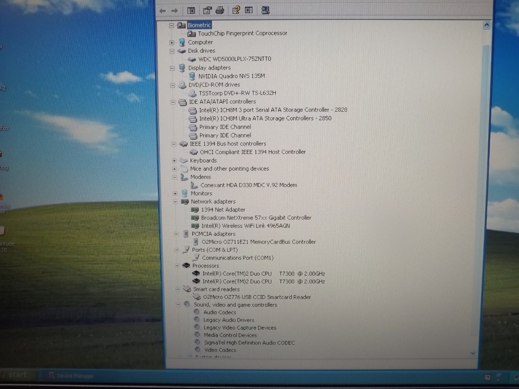The image size is (519, 389).
Task: Select O2Micro OZ711EZ1 MemoryCardBus Controller
Action: [259, 242]
